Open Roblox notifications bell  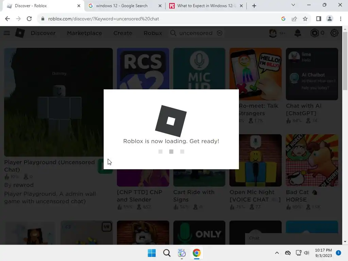298,33
